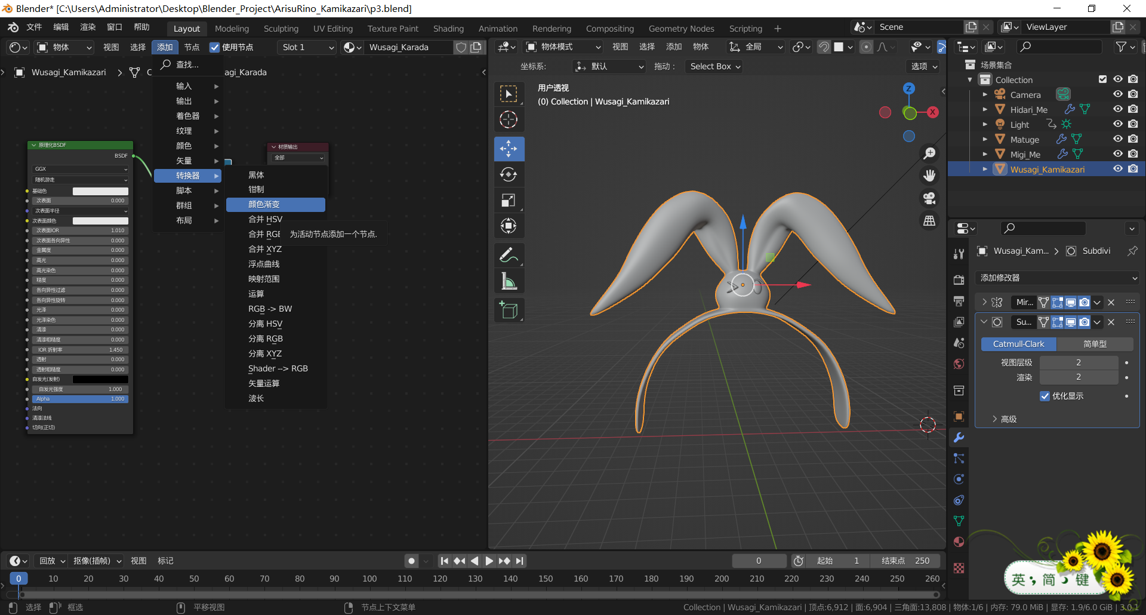Viewport: 1146px width, 615px height.
Task: Click the pan view hand icon
Action: [x=929, y=176]
